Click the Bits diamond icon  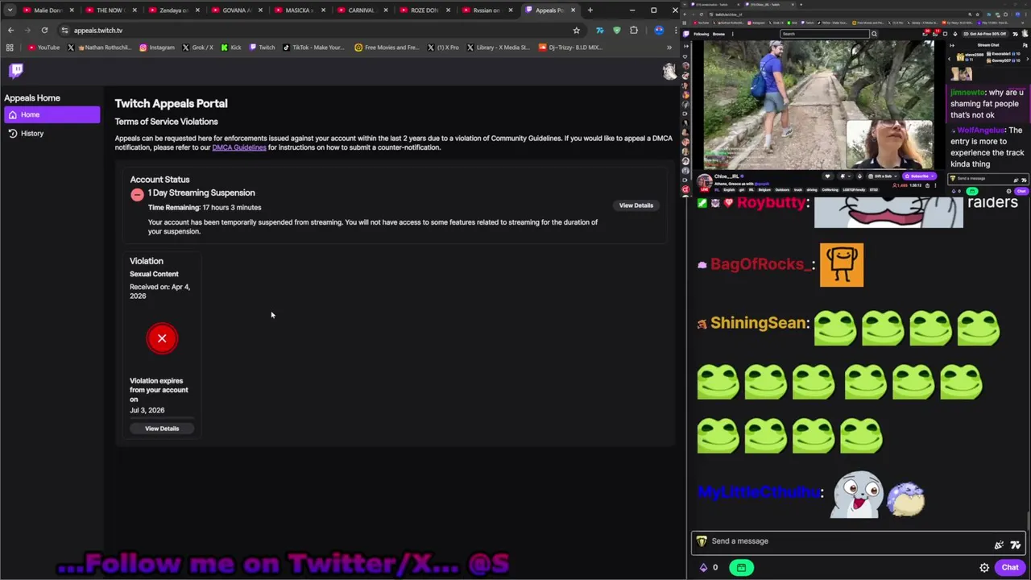pyautogui.click(x=703, y=568)
